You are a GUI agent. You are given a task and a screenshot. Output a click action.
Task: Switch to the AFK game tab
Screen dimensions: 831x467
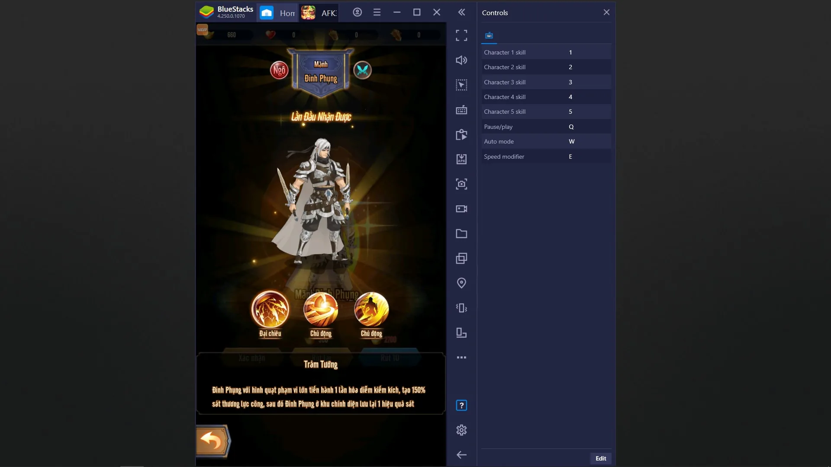click(x=319, y=13)
